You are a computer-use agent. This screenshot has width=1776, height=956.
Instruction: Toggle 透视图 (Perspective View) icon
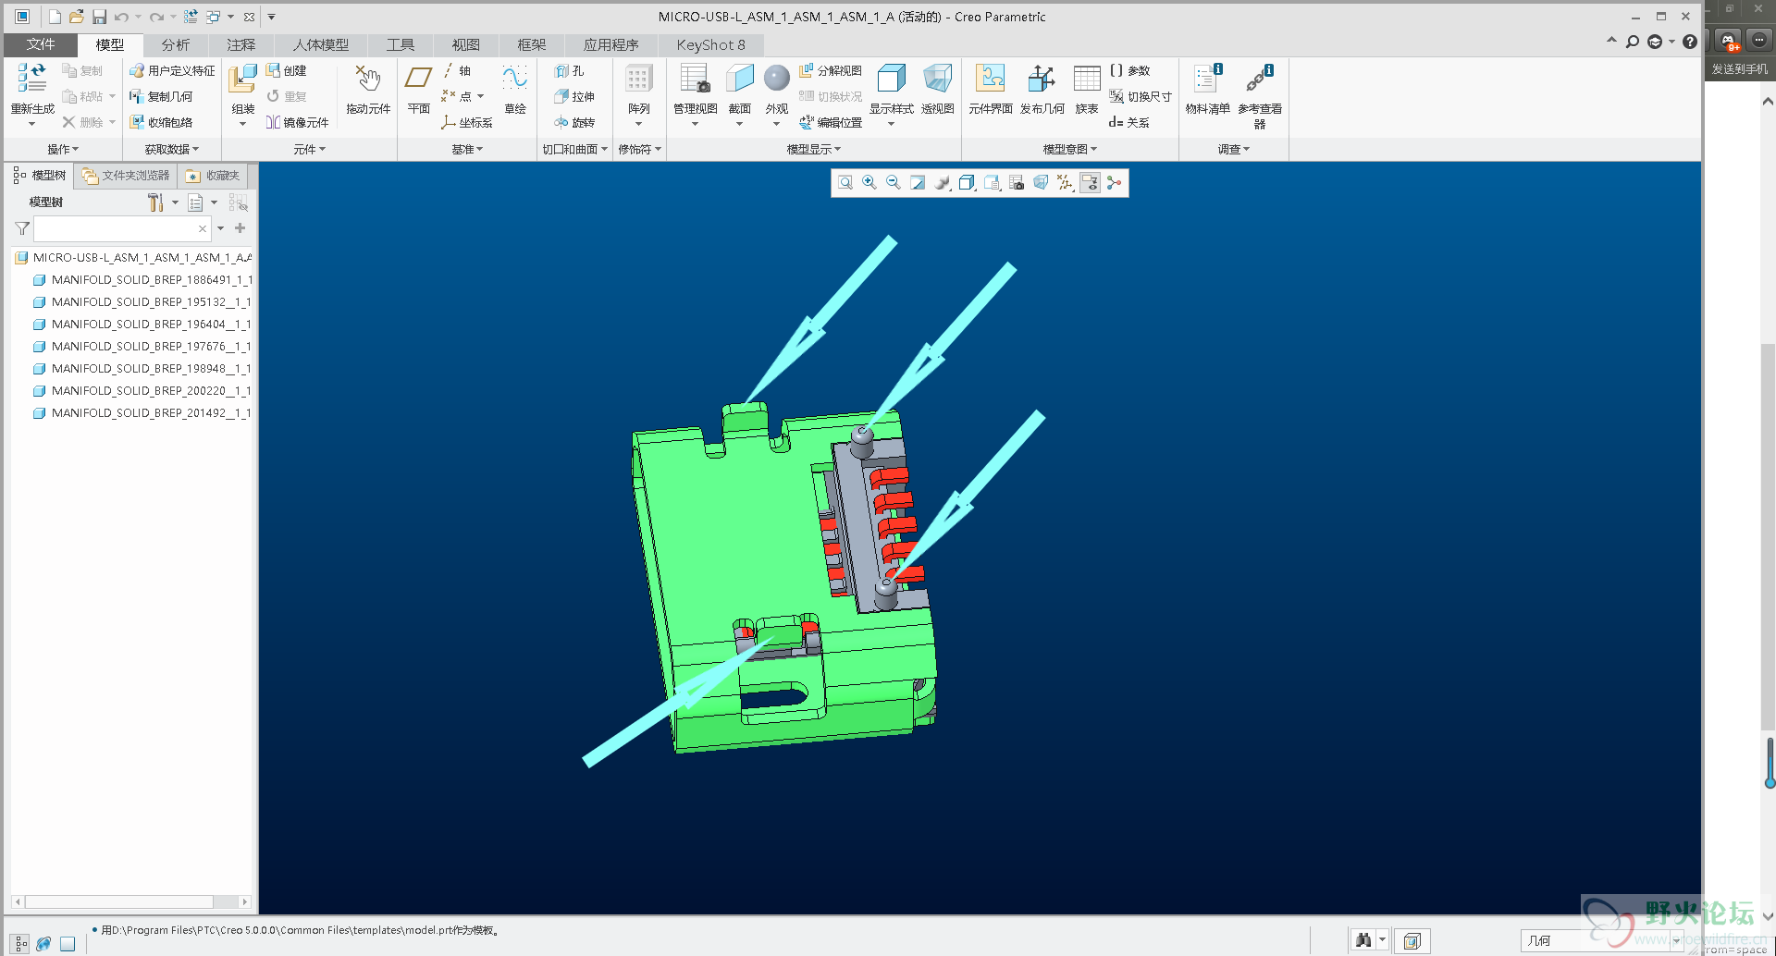pos(937,79)
